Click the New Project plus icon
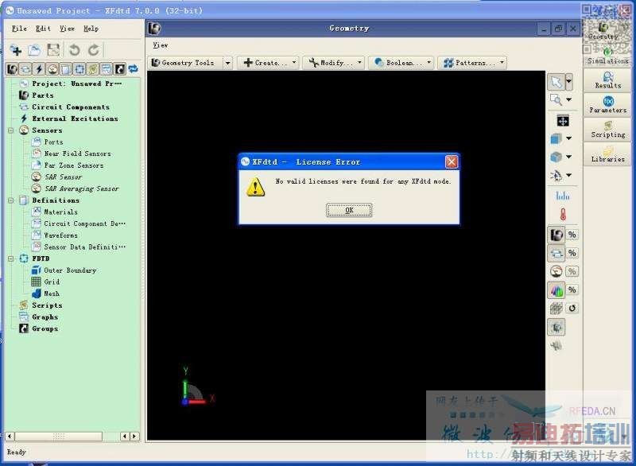Viewport: 636px width, 466px height. tap(16, 50)
